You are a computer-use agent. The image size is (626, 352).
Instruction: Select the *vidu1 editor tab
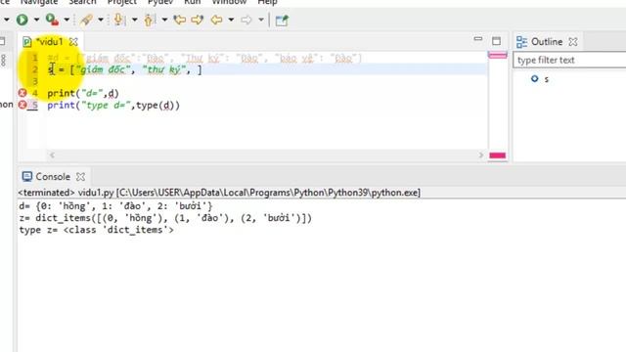49,41
